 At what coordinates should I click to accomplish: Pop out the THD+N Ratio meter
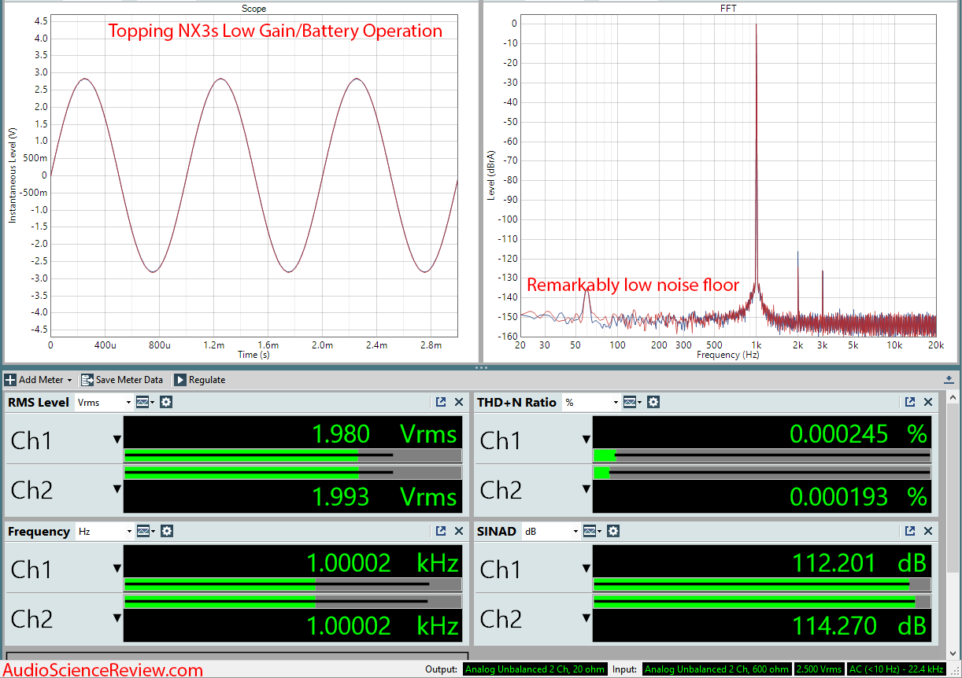click(x=910, y=402)
